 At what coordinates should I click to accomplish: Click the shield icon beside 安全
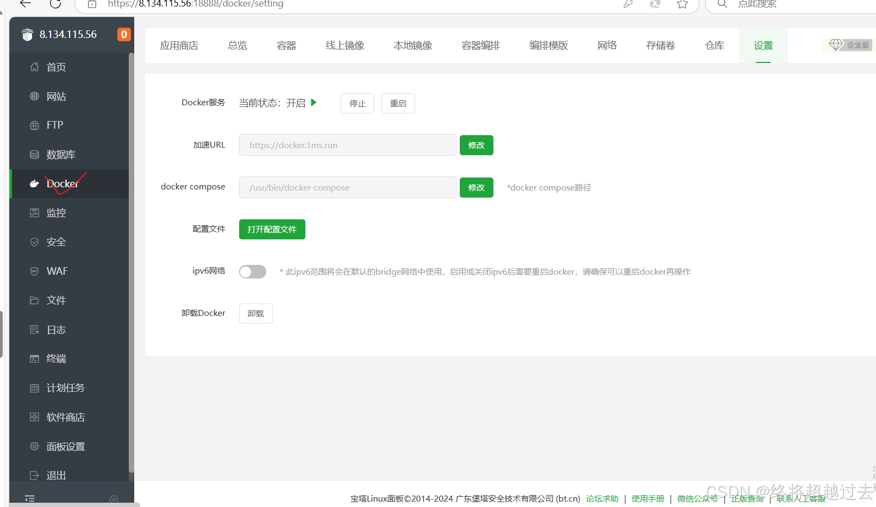[34, 242]
